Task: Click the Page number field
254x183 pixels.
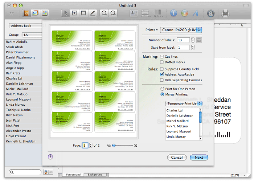Action: 85,145
